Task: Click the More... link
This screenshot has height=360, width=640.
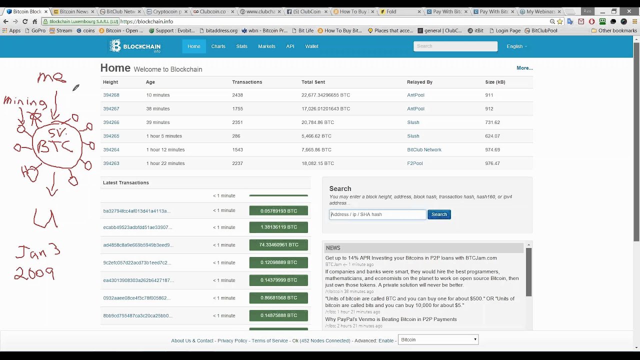Action: pos(524,68)
